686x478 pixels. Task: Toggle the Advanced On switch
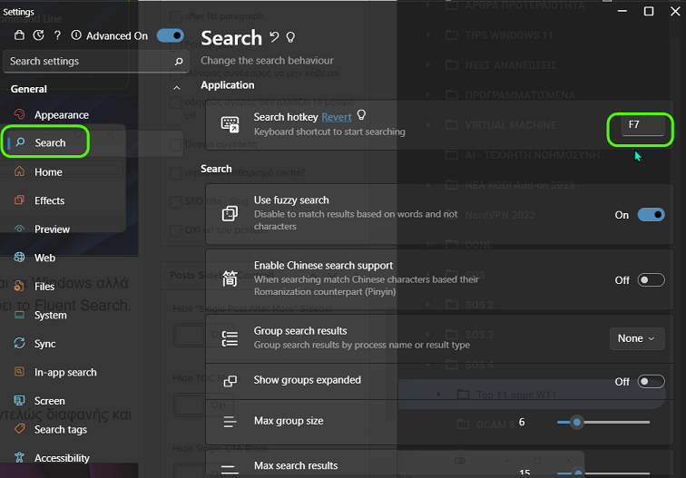(171, 35)
